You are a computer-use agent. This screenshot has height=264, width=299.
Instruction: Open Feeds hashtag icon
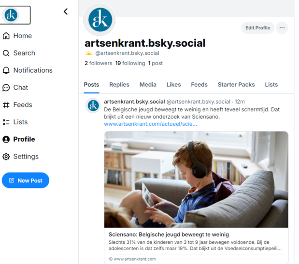6,105
